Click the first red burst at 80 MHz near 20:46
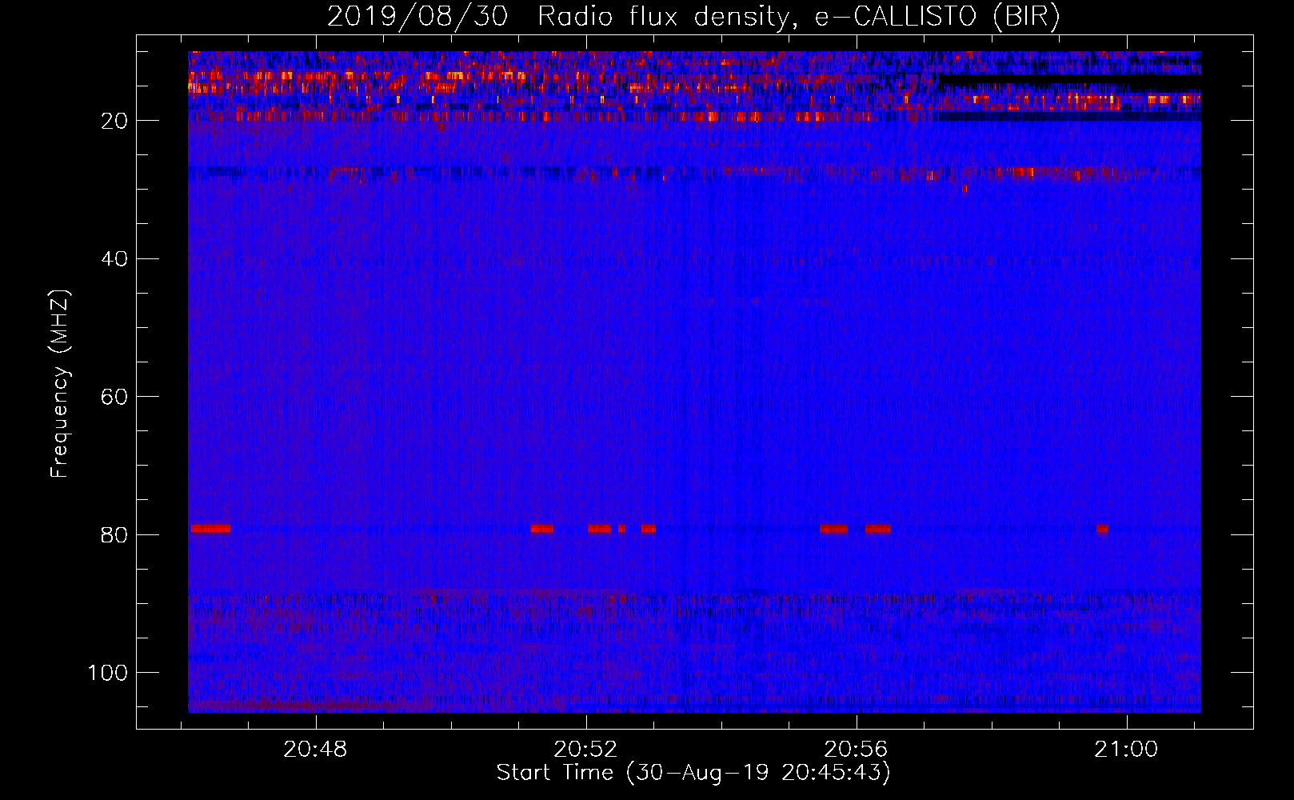This screenshot has height=800, width=1294. coord(210,529)
